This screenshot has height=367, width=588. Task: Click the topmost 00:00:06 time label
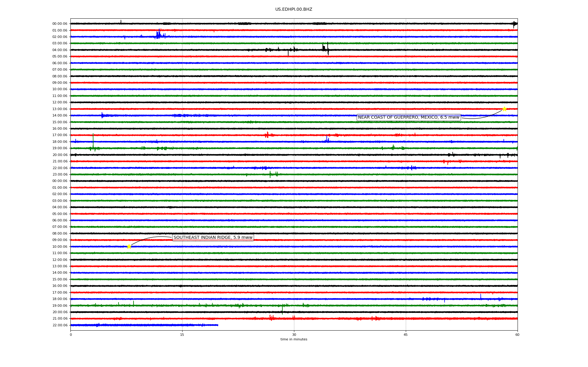60,24
